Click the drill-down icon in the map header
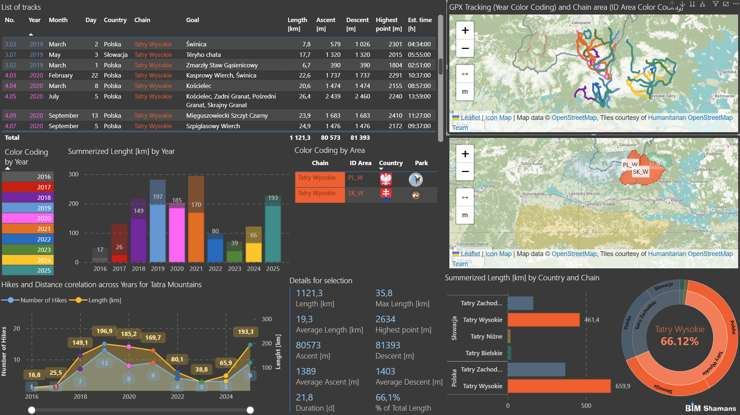This screenshot has height=415, width=740. (x=682, y=4)
